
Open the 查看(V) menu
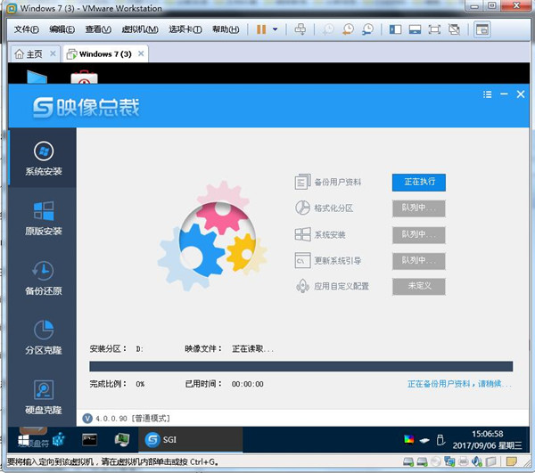[x=98, y=29]
